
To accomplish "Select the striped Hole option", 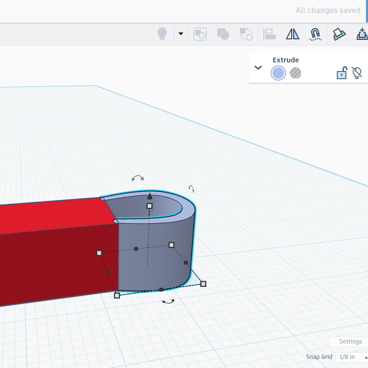I will pyautogui.click(x=296, y=73).
